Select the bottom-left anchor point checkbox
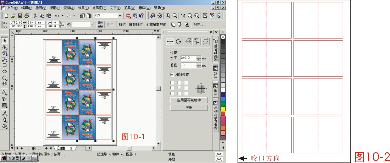This screenshot has height=163, width=390. (172, 93)
